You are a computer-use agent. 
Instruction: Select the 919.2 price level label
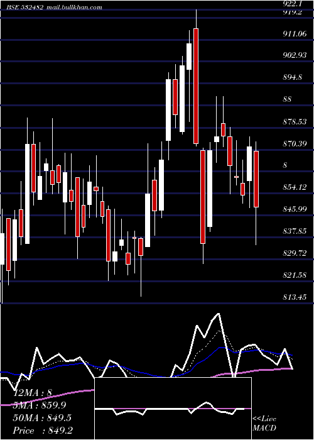click(294, 13)
